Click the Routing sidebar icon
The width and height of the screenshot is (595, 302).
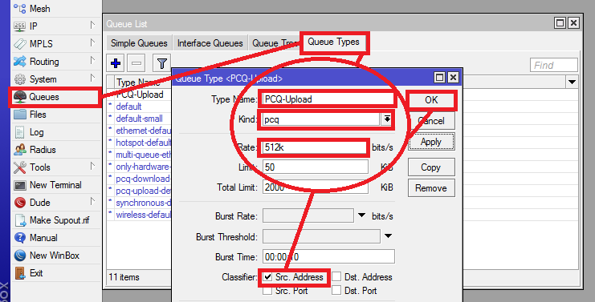[20, 62]
